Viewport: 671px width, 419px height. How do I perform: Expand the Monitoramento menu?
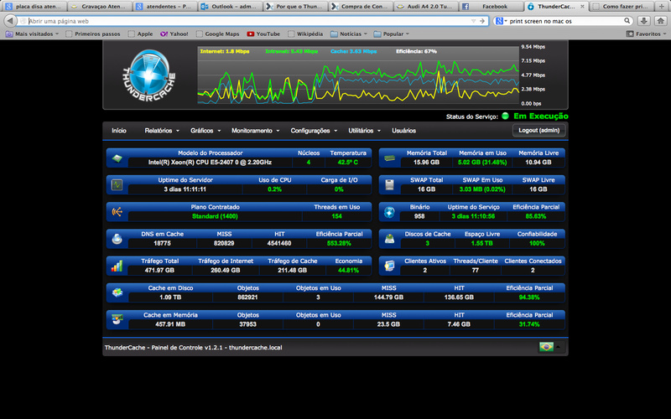point(256,131)
